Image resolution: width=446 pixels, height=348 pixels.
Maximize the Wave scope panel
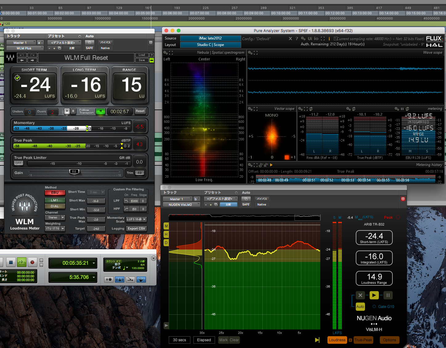tap(256, 53)
